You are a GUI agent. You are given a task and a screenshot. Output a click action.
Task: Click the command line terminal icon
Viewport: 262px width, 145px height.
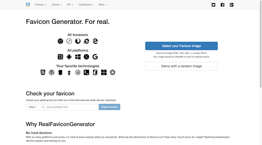pos(86,72)
